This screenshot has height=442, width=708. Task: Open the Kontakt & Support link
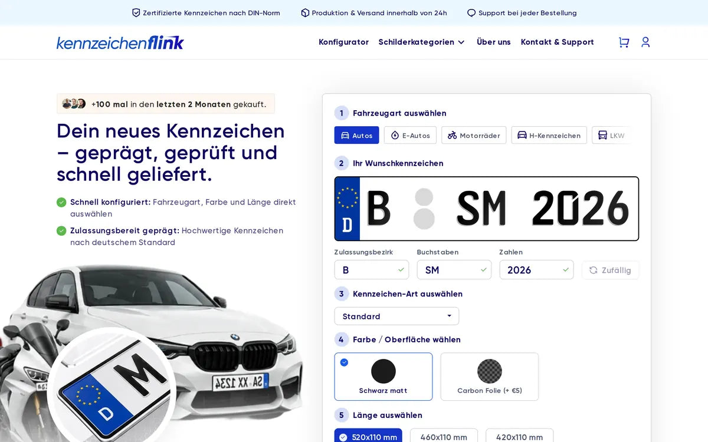557,42
